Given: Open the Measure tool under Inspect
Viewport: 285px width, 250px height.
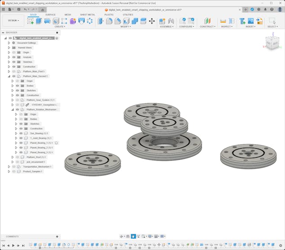Looking at the screenshot, I should (223, 21).
